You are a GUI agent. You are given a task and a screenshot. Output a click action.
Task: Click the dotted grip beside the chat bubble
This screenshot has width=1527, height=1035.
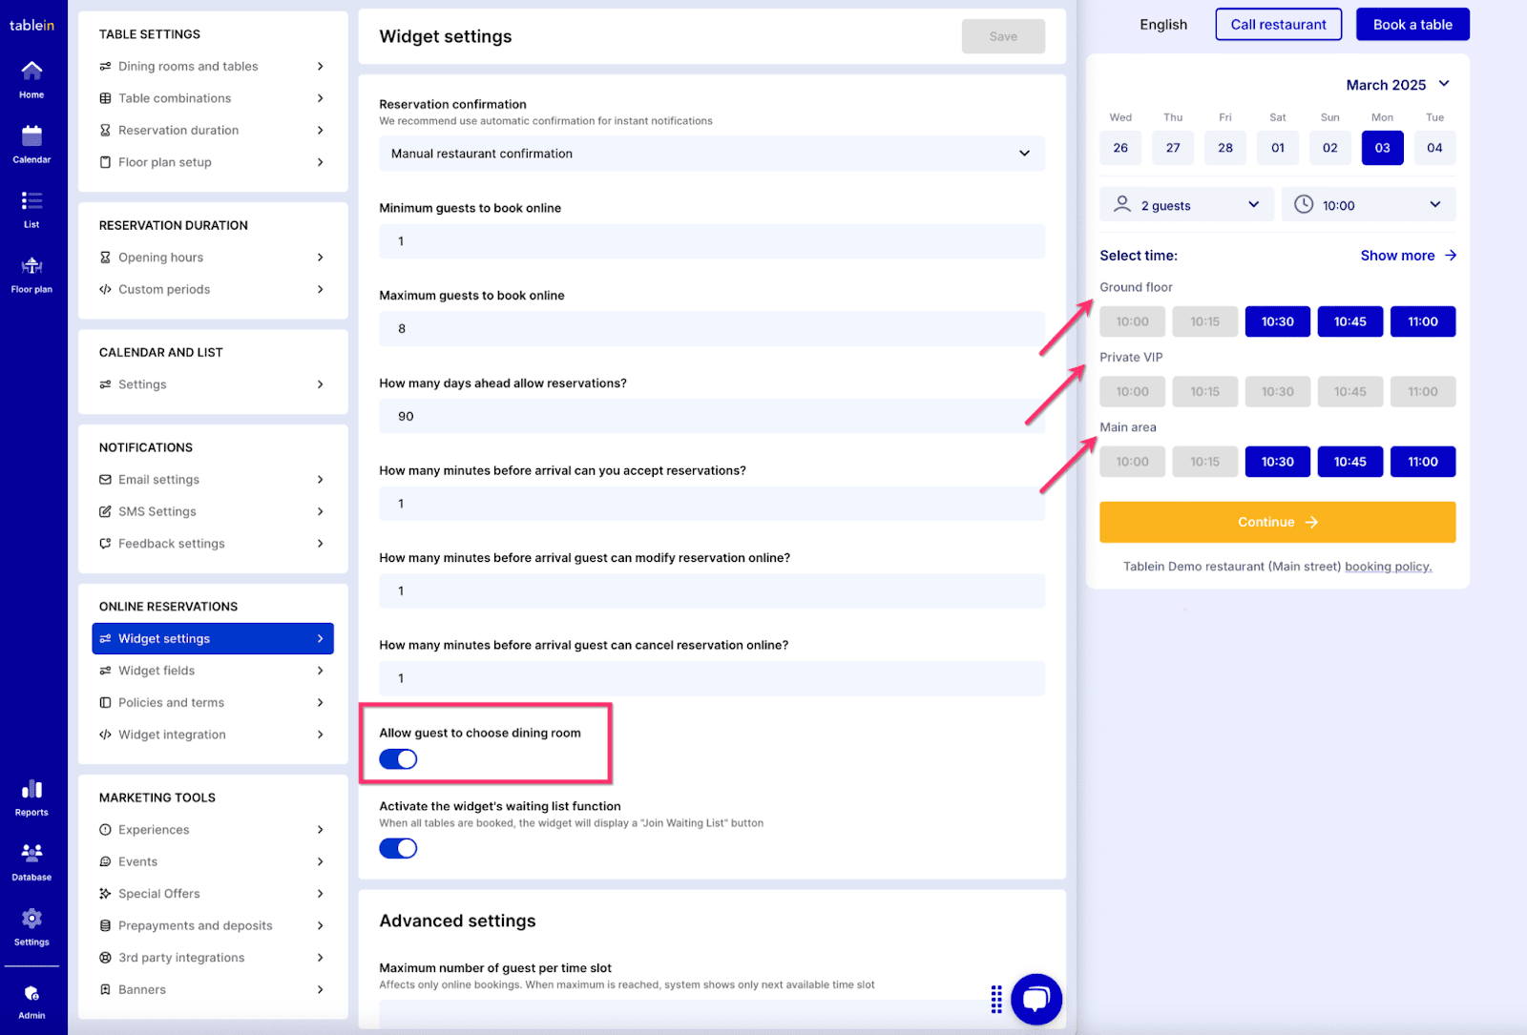996,999
